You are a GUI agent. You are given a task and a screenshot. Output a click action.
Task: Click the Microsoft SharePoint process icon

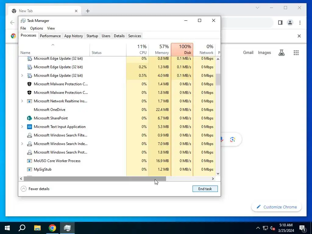point(30,118)
